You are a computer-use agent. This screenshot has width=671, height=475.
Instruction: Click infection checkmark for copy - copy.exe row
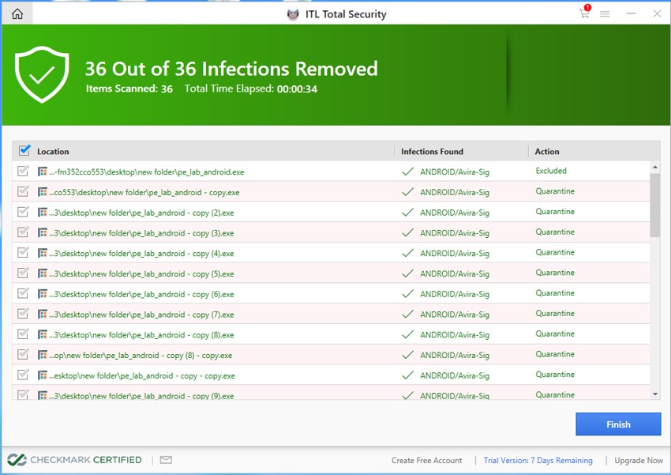pyautogui.click(x=408, y=375)
